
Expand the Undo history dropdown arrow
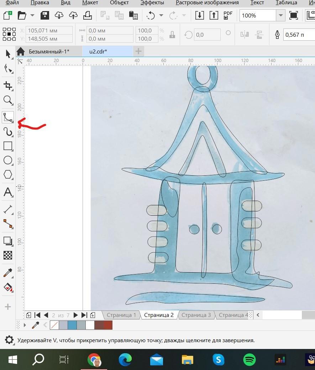click(x=161, y=15)
